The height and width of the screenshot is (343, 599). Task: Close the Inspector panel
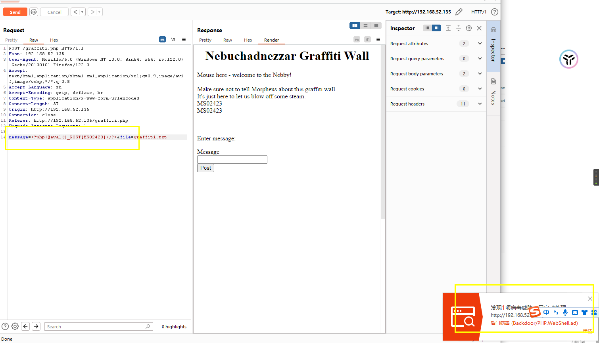tap(479, 28)
